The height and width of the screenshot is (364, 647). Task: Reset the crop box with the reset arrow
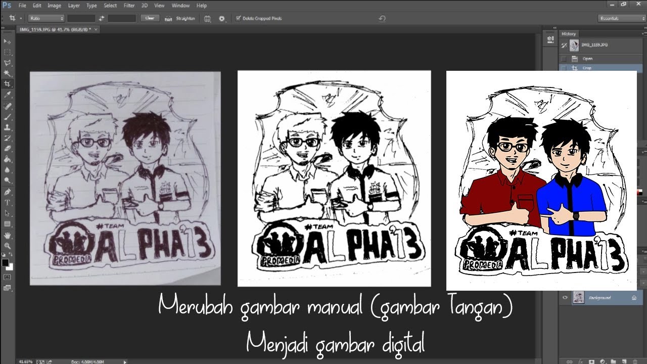tap(382, 18)
